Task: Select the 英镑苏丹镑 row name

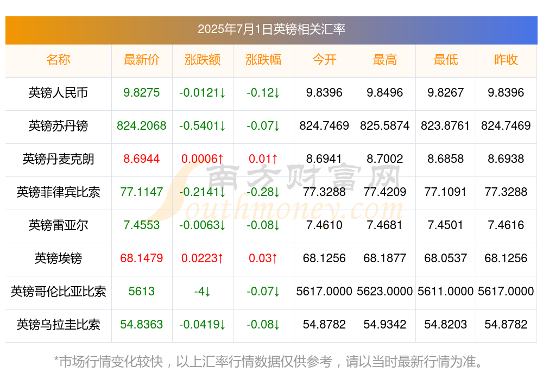Action: click(x=58, y=126)
